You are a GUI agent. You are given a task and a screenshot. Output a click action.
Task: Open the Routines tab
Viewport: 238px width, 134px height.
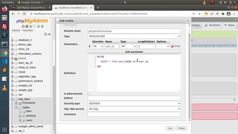(212, 25)
